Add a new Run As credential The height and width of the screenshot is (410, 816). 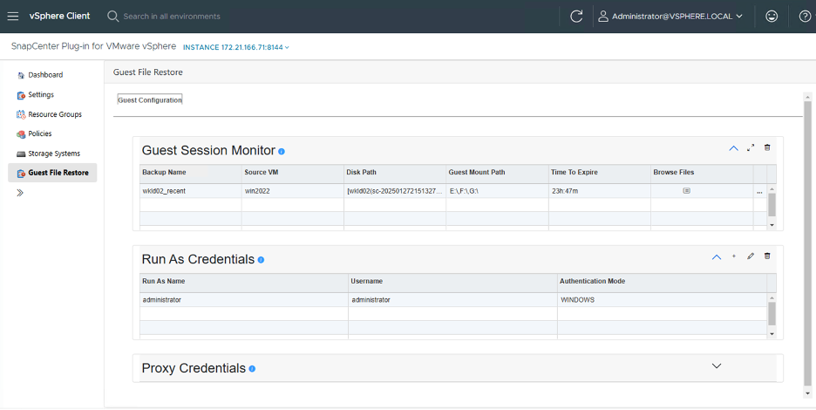point(734,256)
